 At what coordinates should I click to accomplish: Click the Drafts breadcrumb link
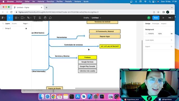click(x=86, y=18)
